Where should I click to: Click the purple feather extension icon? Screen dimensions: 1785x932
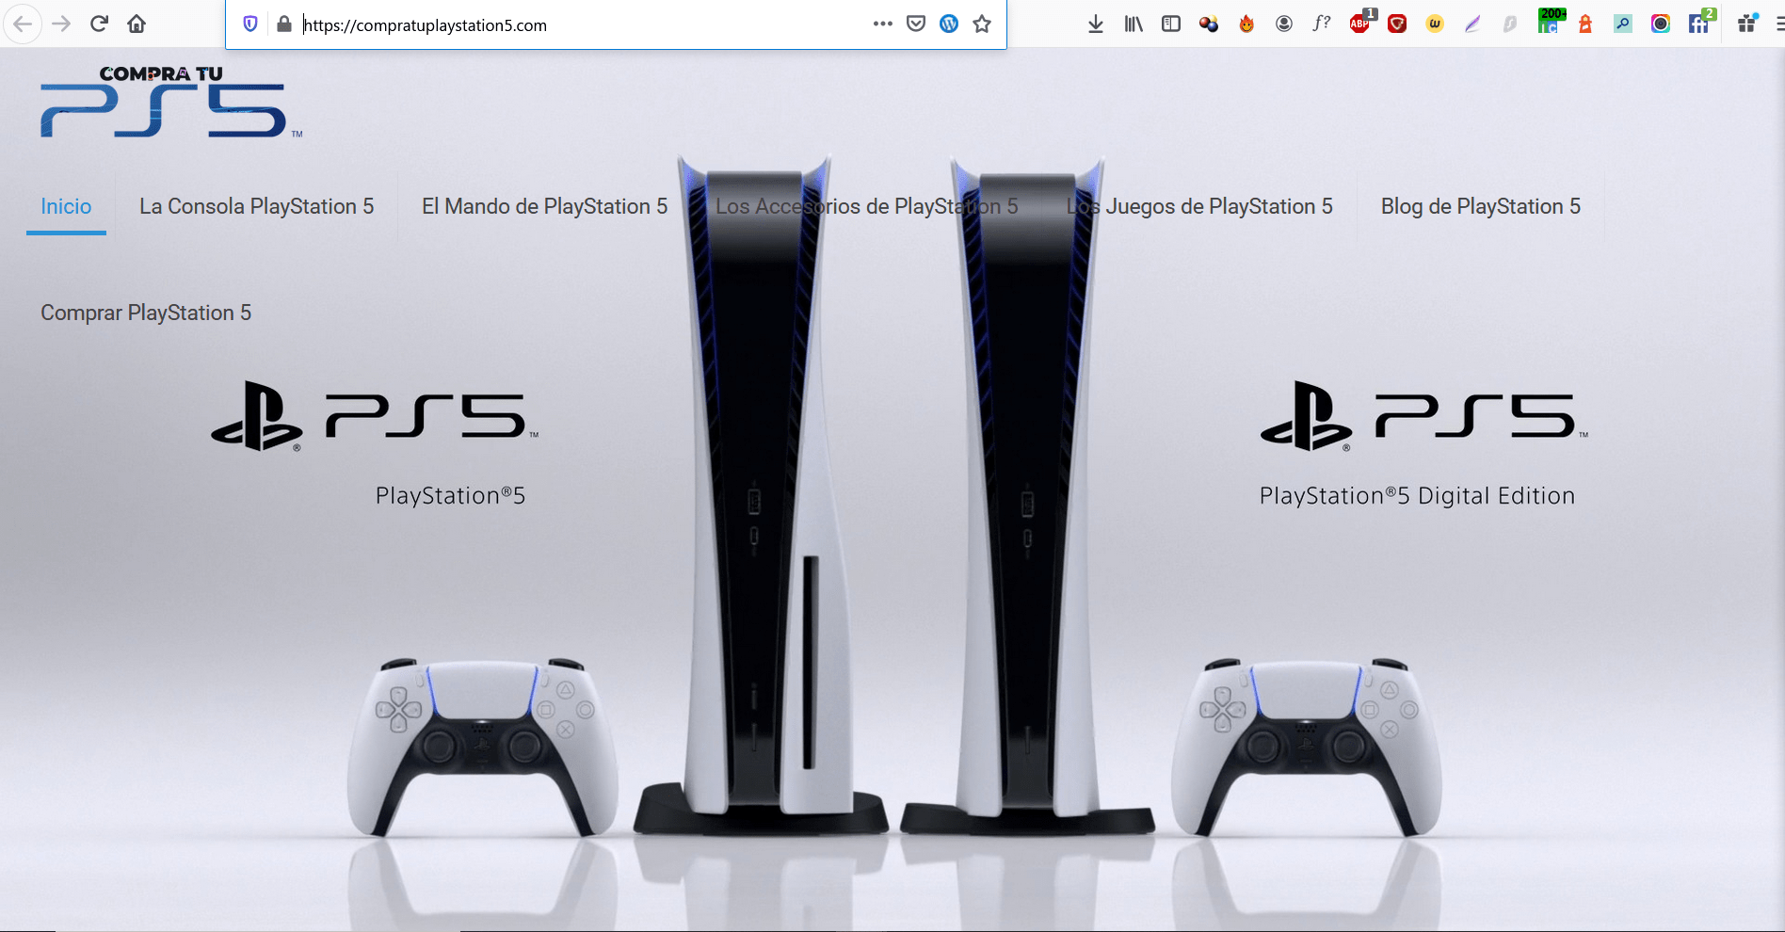coord(1472,24)
